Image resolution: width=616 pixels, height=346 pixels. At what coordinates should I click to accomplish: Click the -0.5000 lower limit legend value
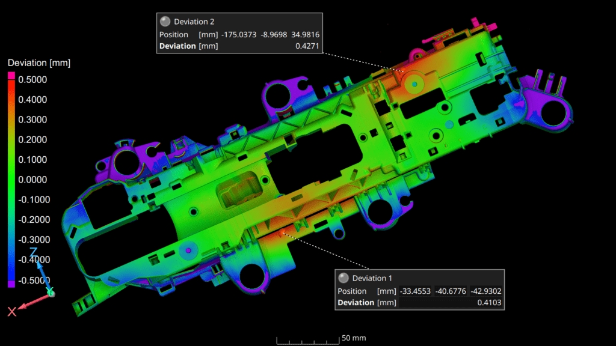pos(33,280)
